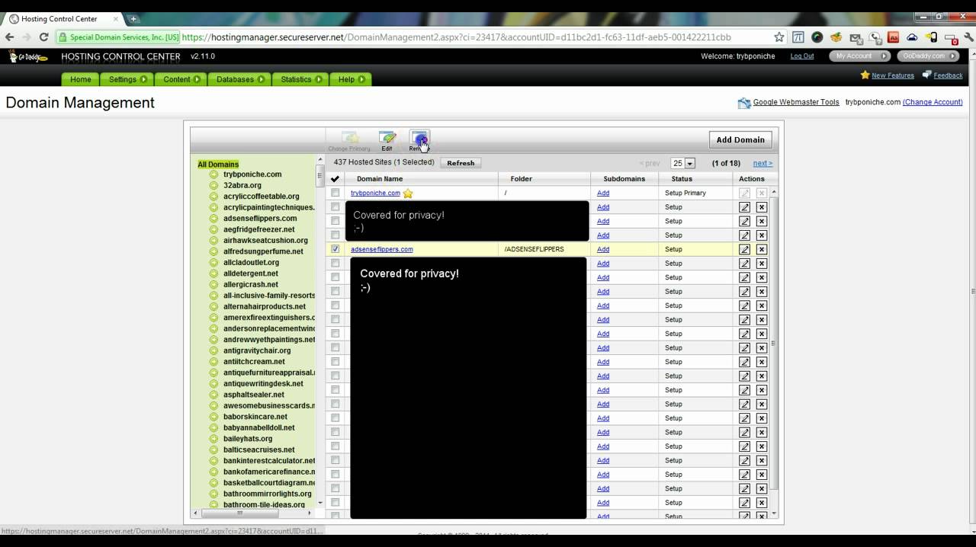
Task: Check the trybponiche.com row checkbox
Action: pos(335,193)
